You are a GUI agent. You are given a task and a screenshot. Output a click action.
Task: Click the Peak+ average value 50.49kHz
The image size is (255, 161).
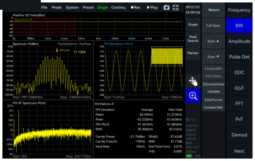pos(146,115)
